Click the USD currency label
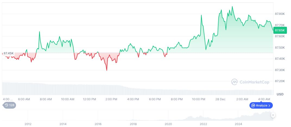This screenshot has height=127, width=291. [280, 94]
